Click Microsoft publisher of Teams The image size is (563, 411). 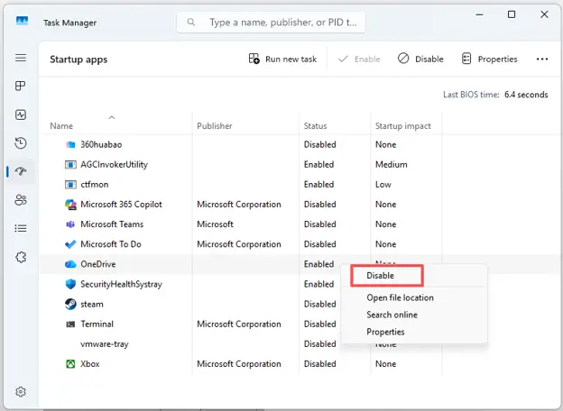(x=215, y=224)
